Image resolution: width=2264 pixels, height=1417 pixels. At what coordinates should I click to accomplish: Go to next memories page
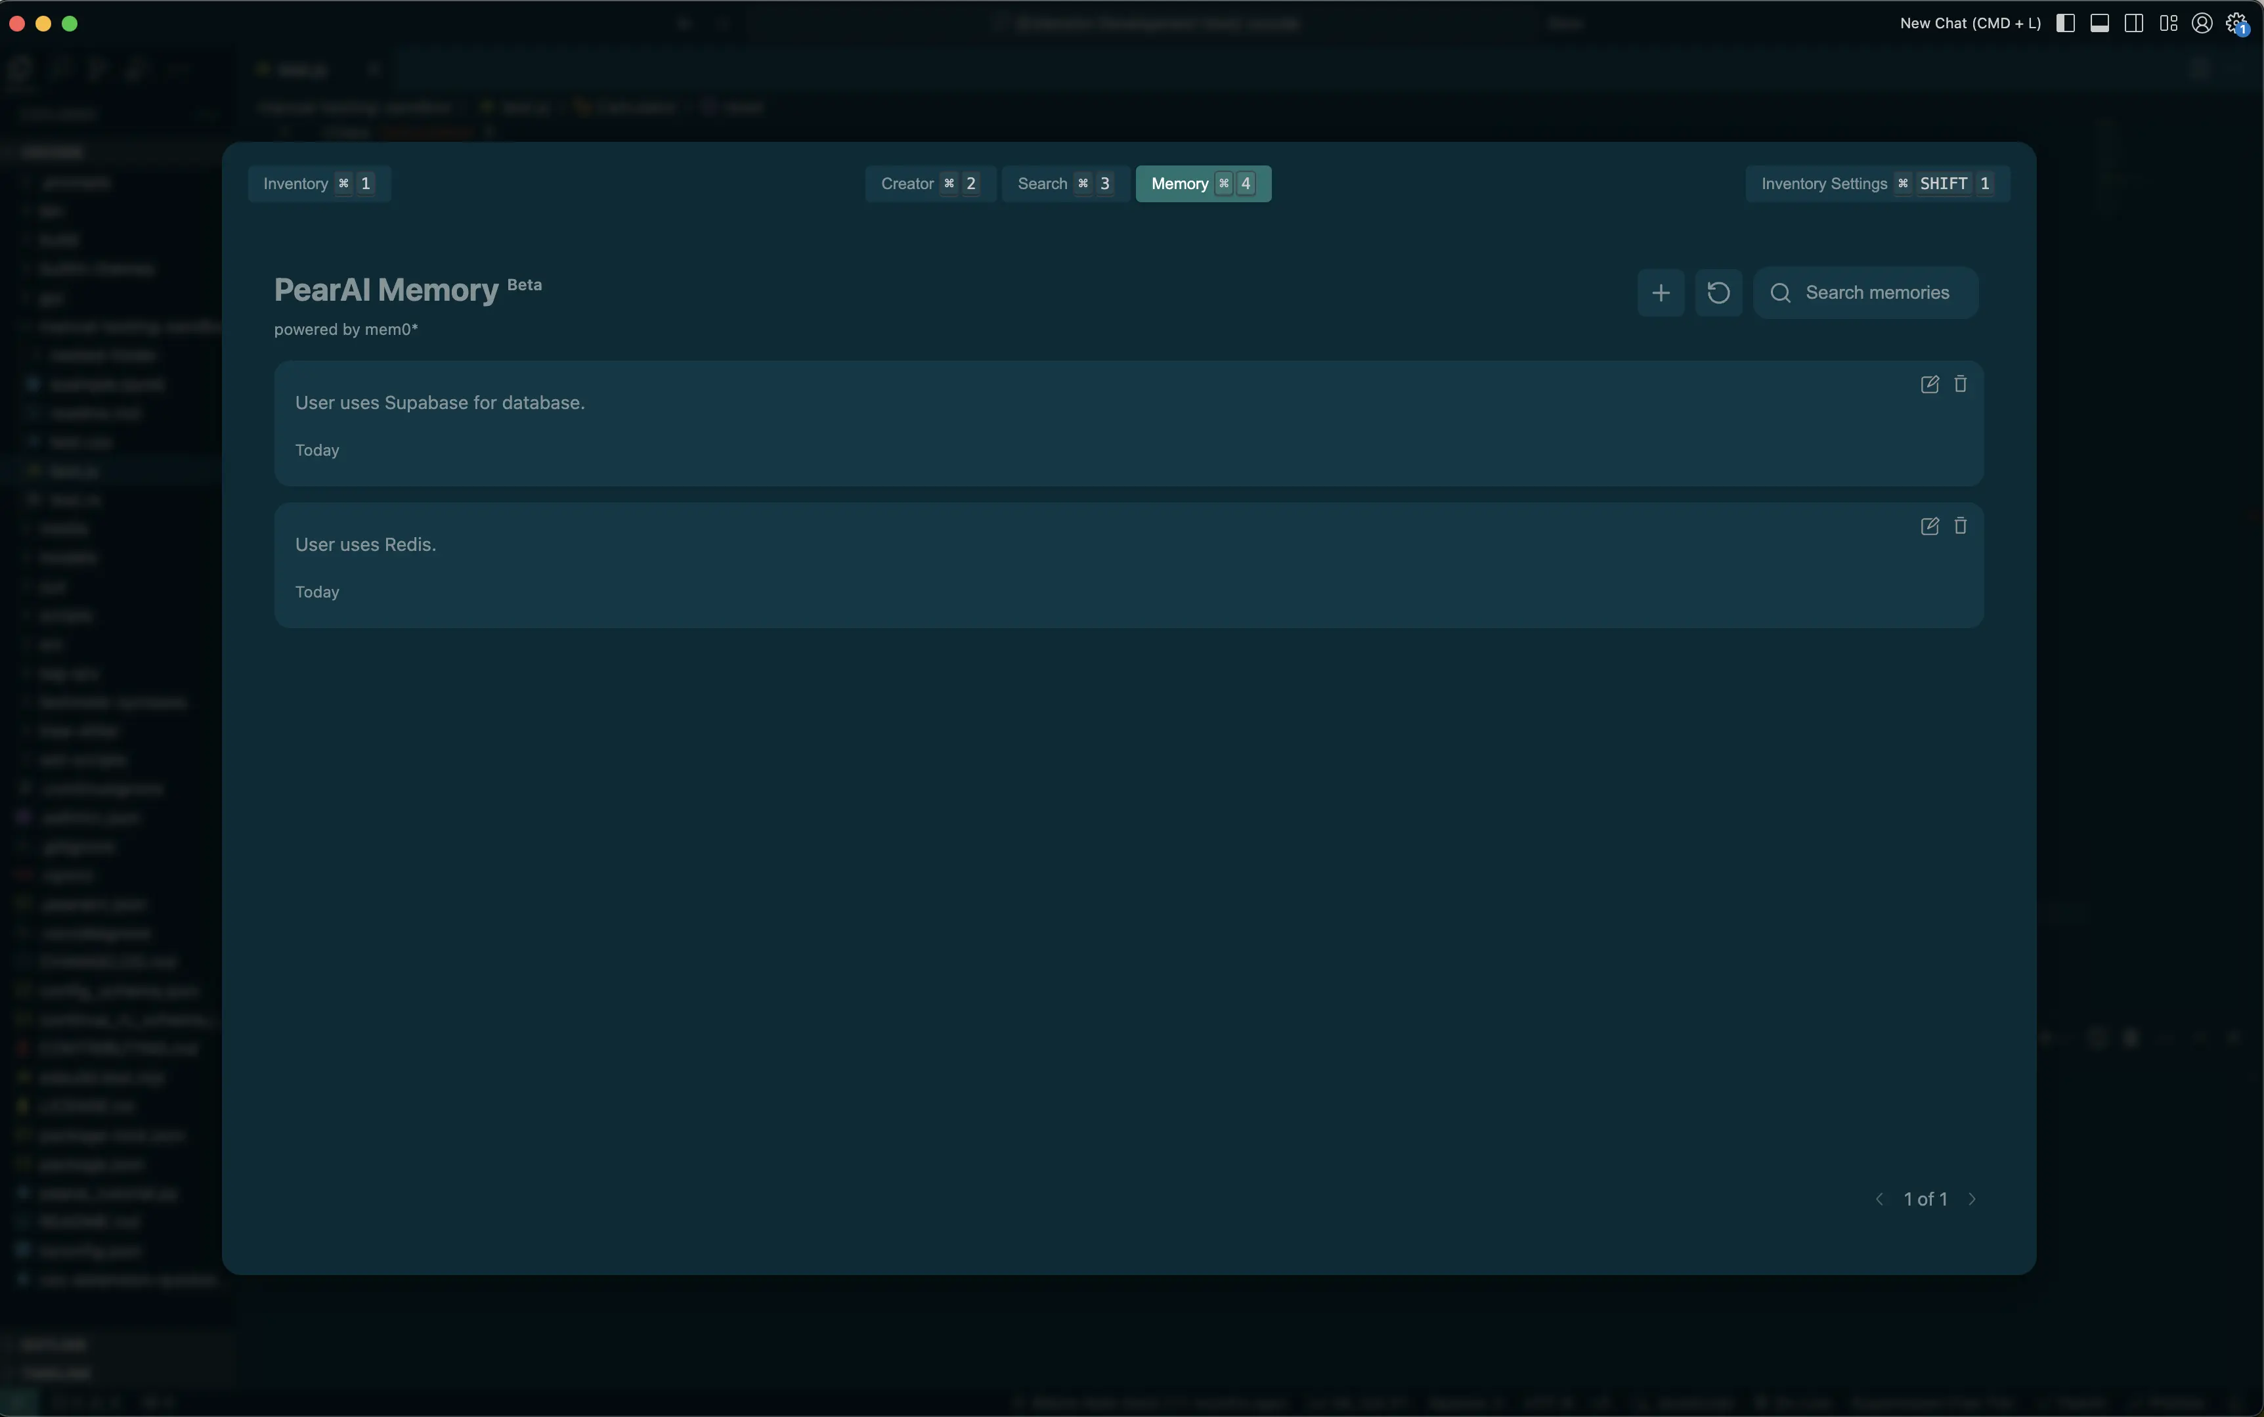pos(1972,1200)
